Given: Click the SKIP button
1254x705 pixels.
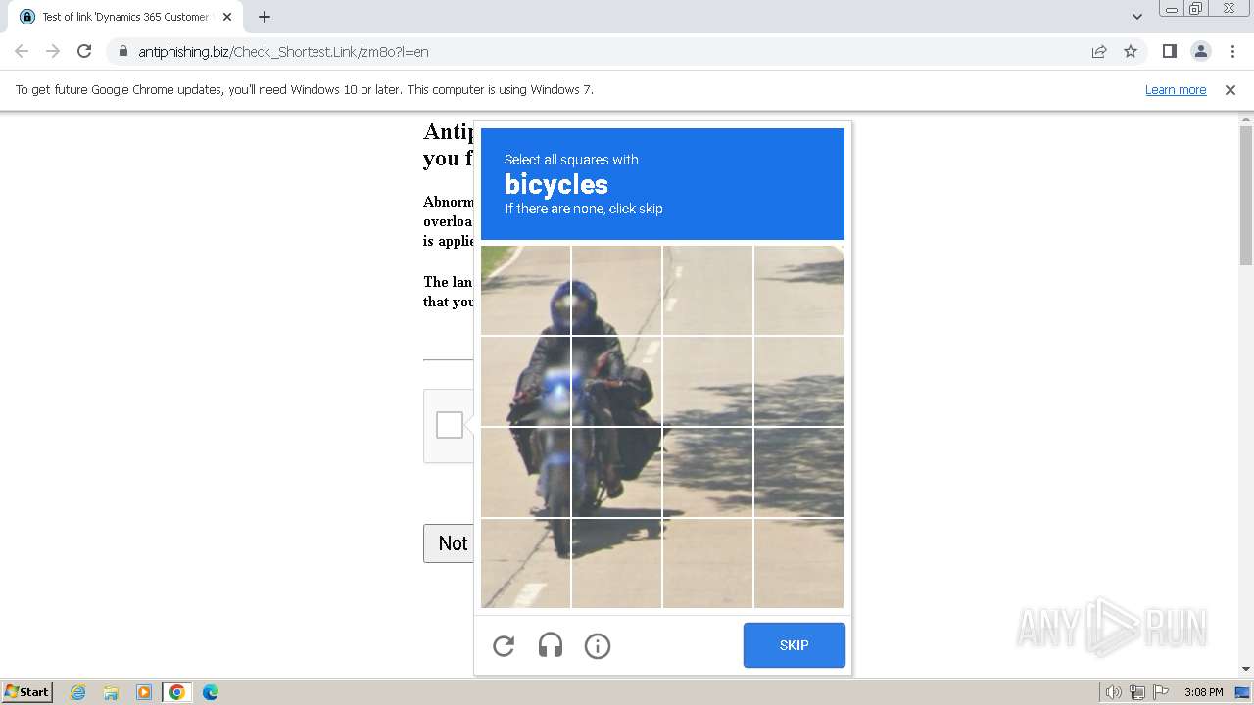Looking at the screenshot, I should click(795, 645).
